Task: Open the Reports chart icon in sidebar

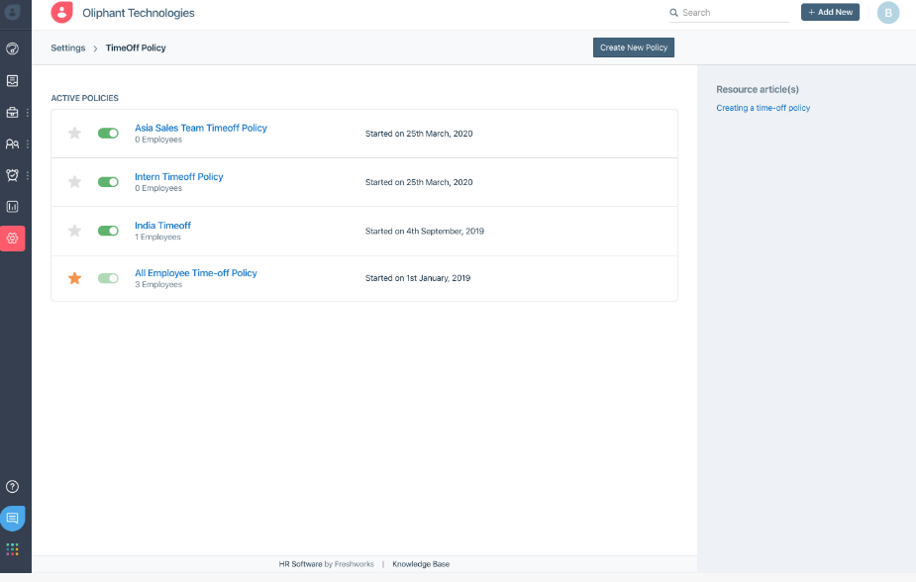Action: [x=13, y=207]
